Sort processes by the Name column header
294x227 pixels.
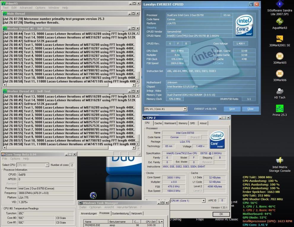tap(96, 222)
